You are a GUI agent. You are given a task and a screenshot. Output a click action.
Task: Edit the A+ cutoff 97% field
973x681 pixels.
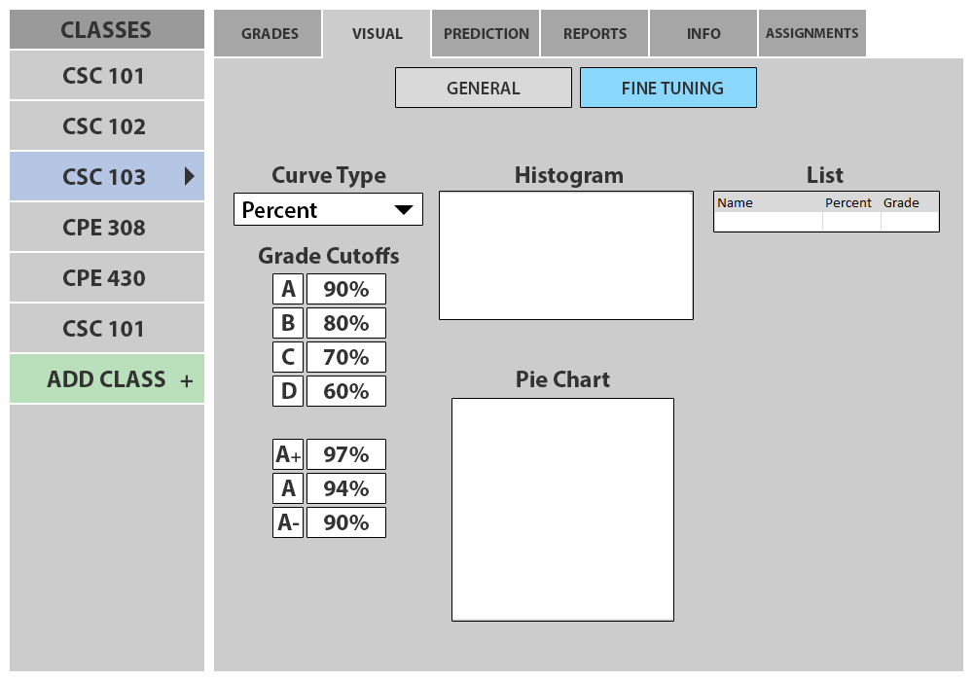coord(345,454)
